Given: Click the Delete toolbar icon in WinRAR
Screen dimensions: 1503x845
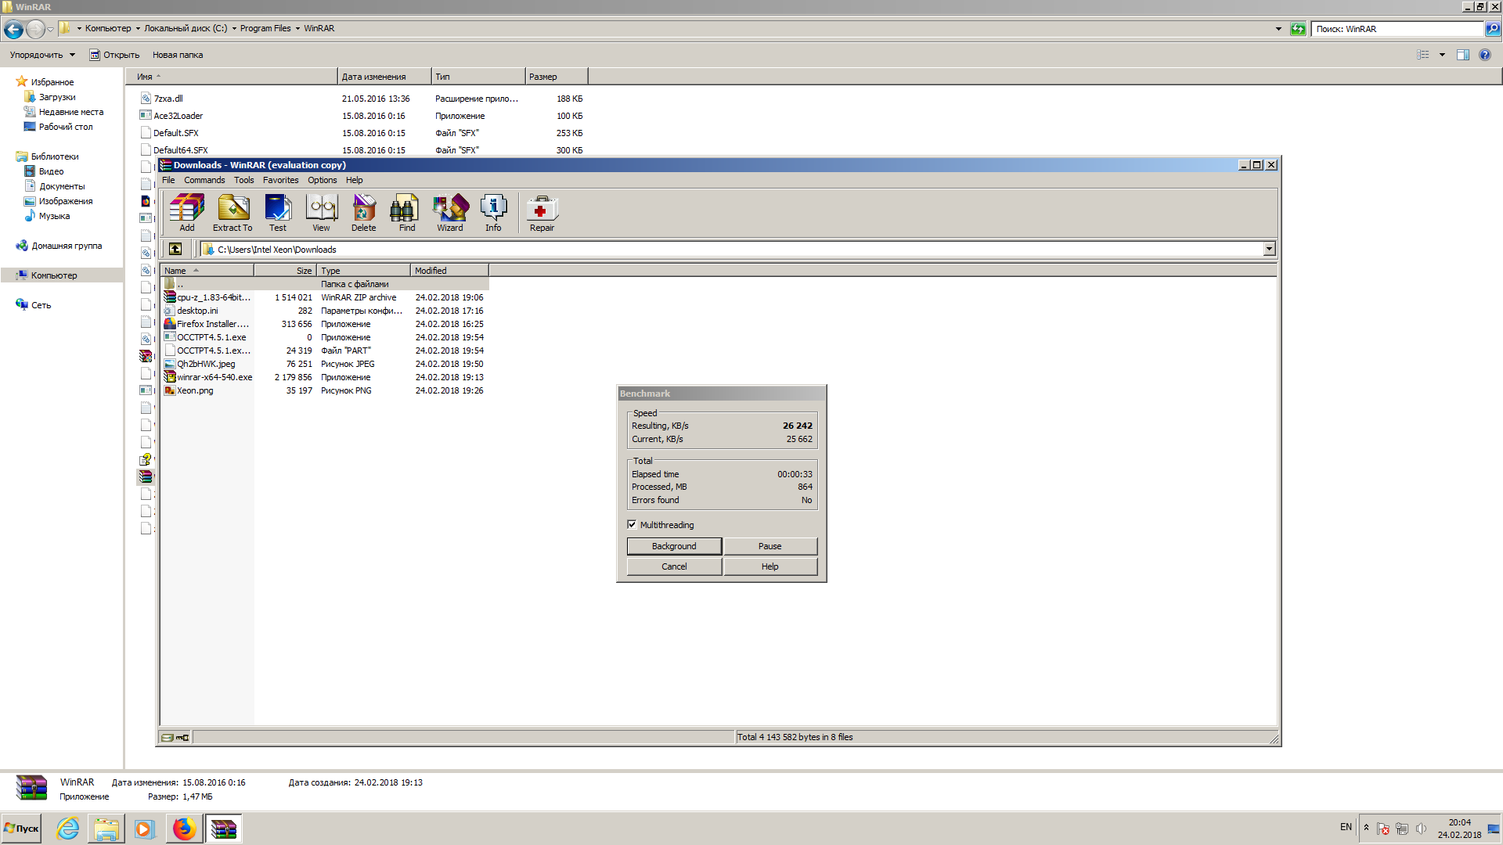Looking at the screenshot, I should point(363,213).
